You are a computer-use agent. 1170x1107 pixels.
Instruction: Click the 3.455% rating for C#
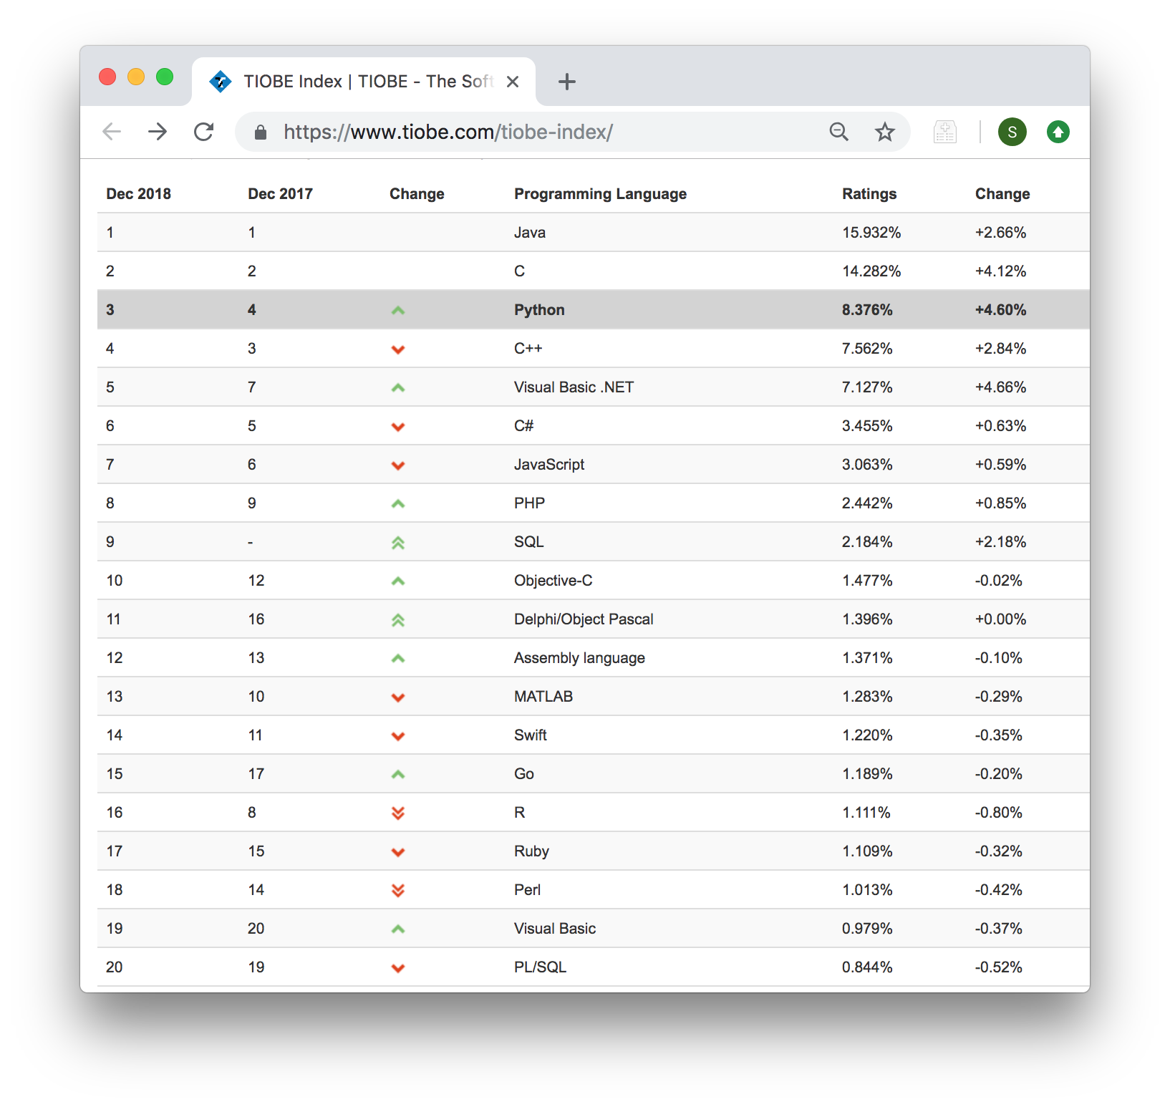[867, 426]
